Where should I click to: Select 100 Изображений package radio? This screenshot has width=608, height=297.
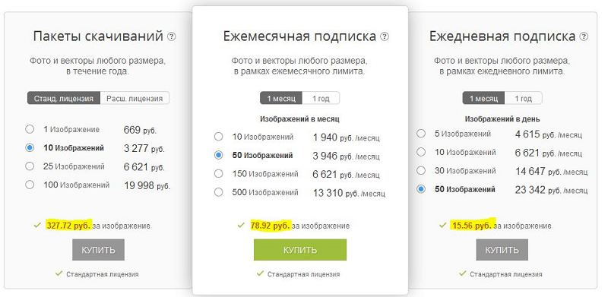[x=30, y=185]
